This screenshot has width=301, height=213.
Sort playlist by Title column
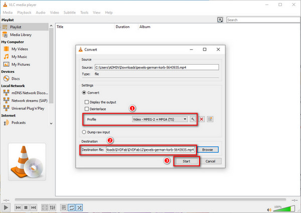click(x=85, y=27)
